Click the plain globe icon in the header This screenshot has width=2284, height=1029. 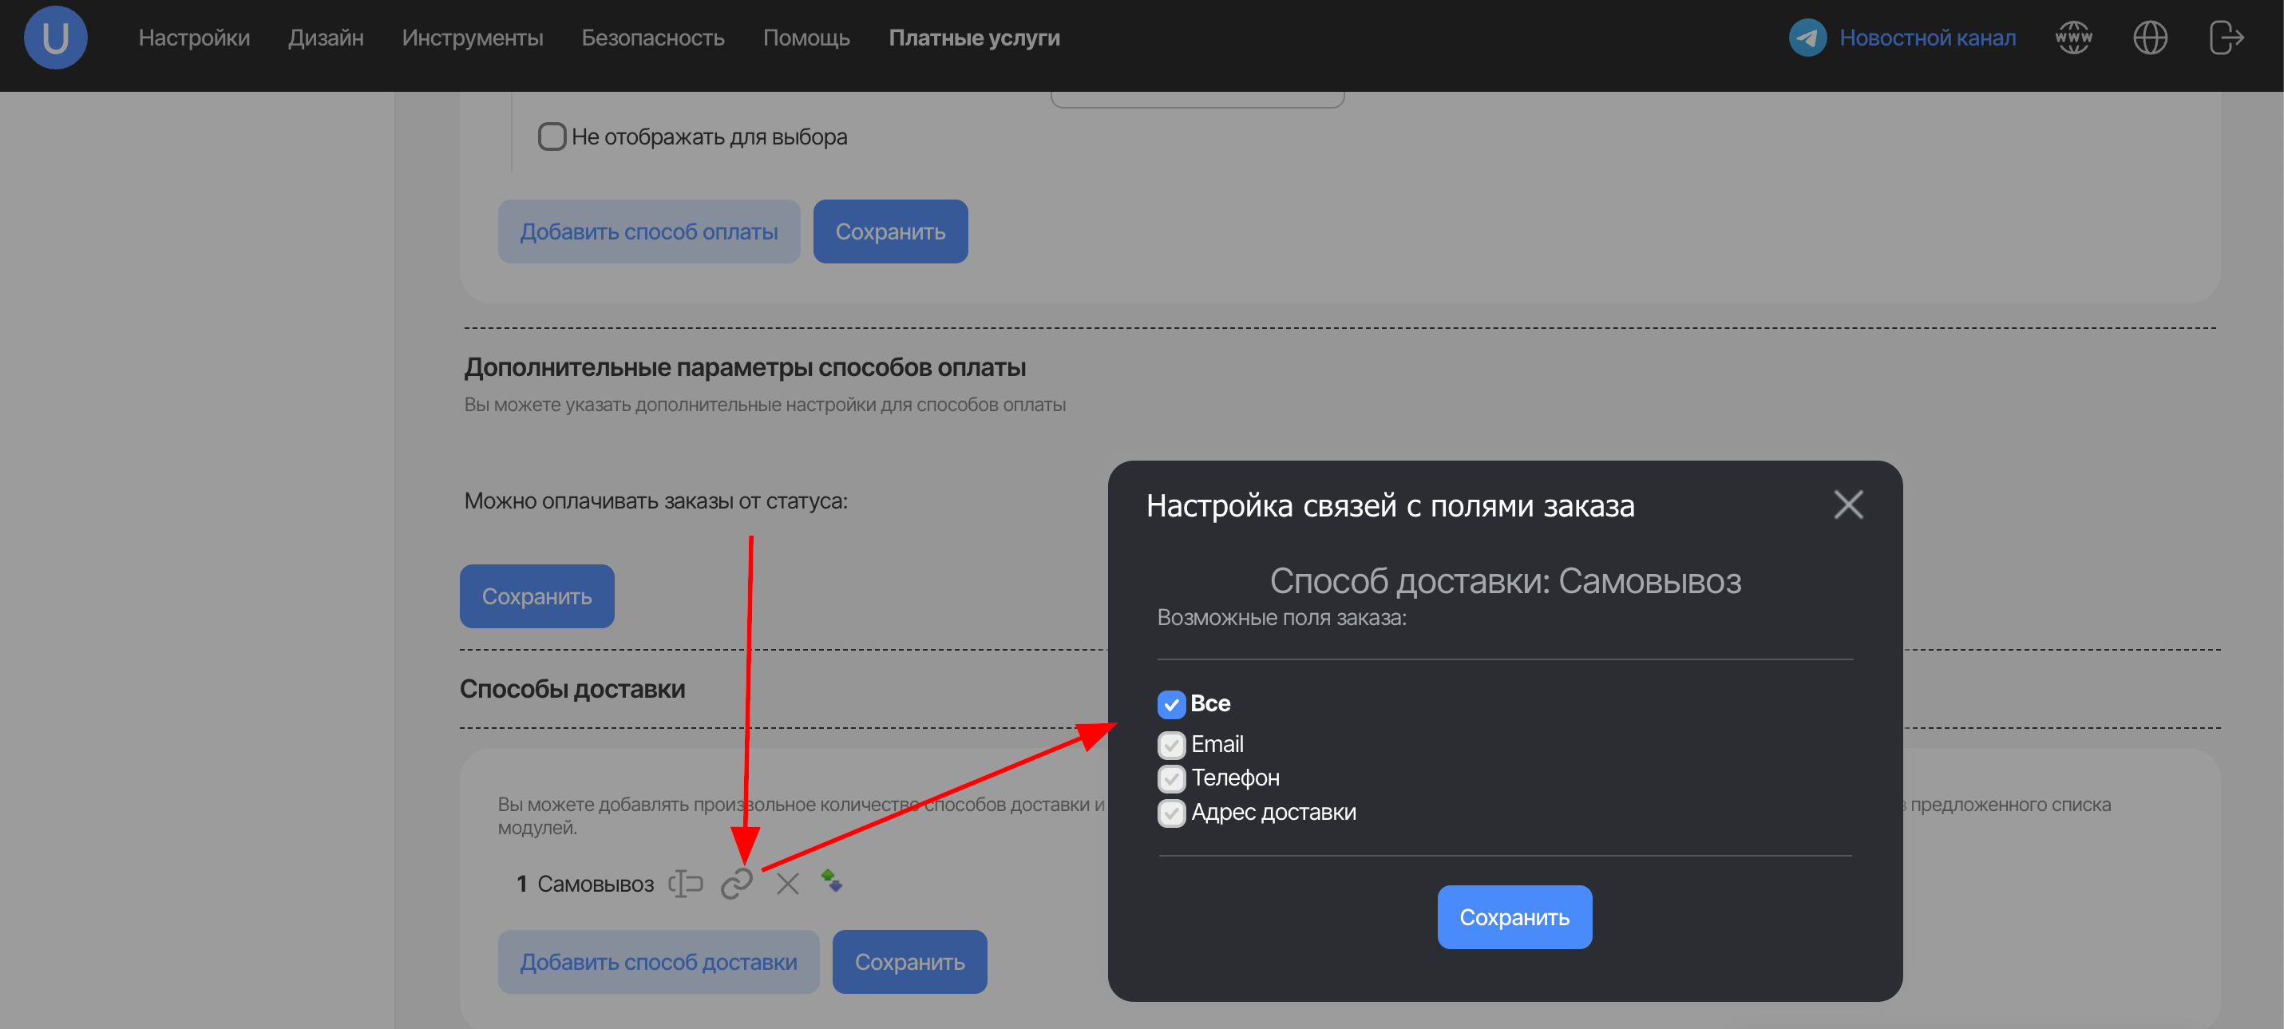click(2149, 38)
